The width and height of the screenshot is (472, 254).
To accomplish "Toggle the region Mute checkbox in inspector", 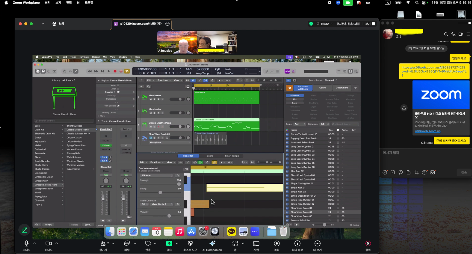I will click(118, 85).
